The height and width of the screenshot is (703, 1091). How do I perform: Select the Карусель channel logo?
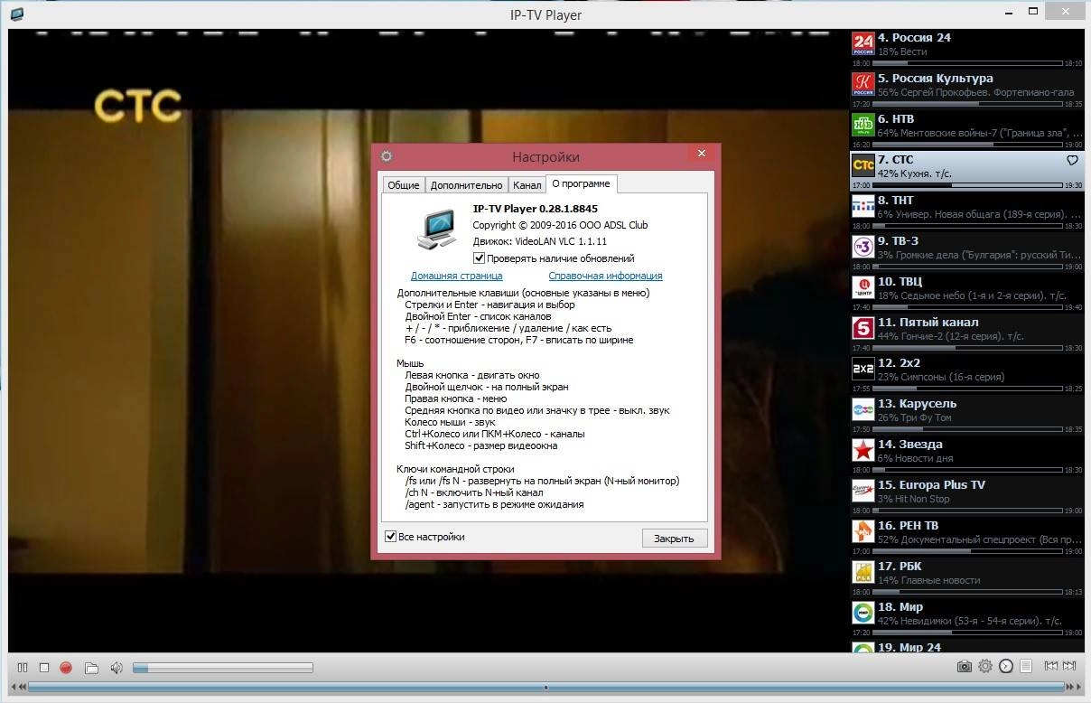(863, 409)
